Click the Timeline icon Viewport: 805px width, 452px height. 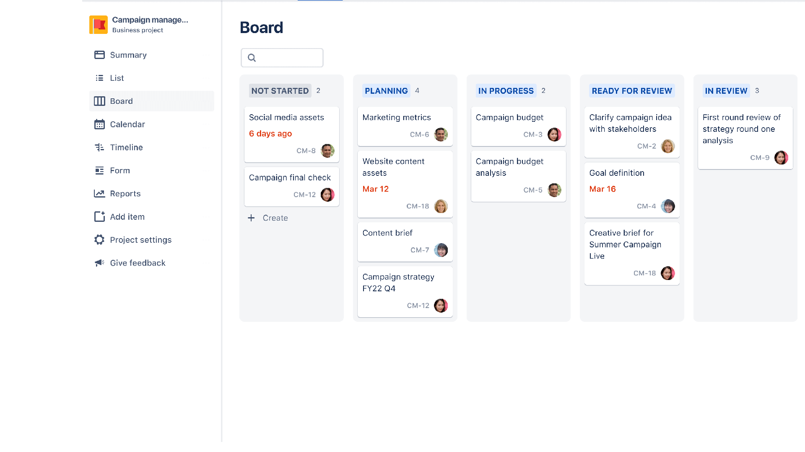(99, 147)
